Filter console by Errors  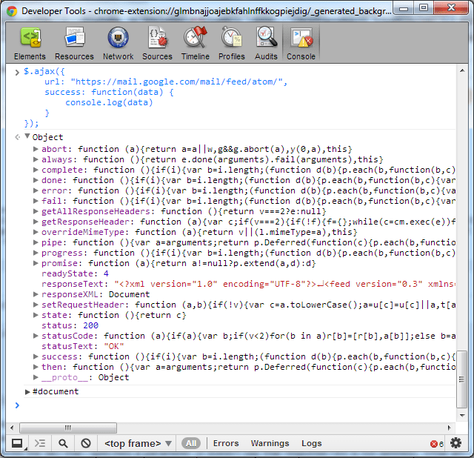pyautogui.click(x=226, y=443)
